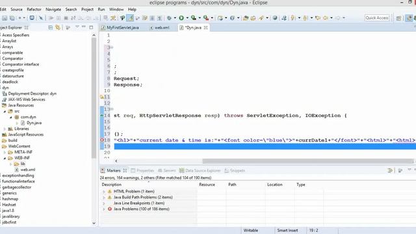
Task: Open the External Tools dropdown arrow
Action: coord(212,18)
